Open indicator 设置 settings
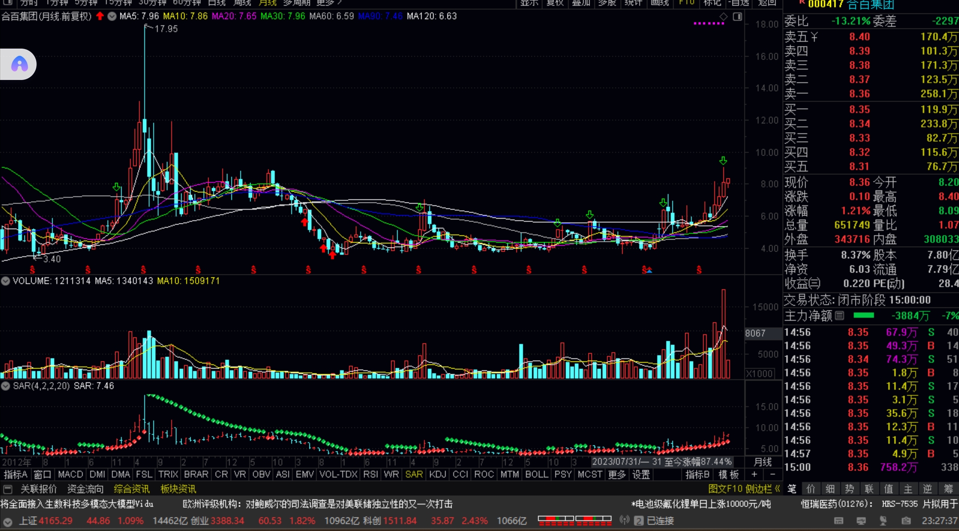 (641, 474)
